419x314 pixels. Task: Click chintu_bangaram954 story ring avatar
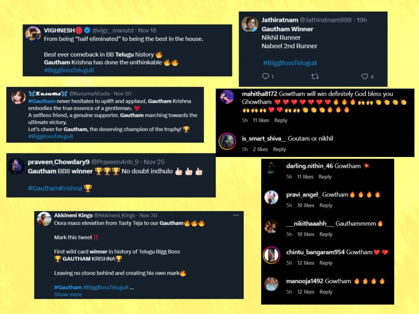[x=271, y=255]
